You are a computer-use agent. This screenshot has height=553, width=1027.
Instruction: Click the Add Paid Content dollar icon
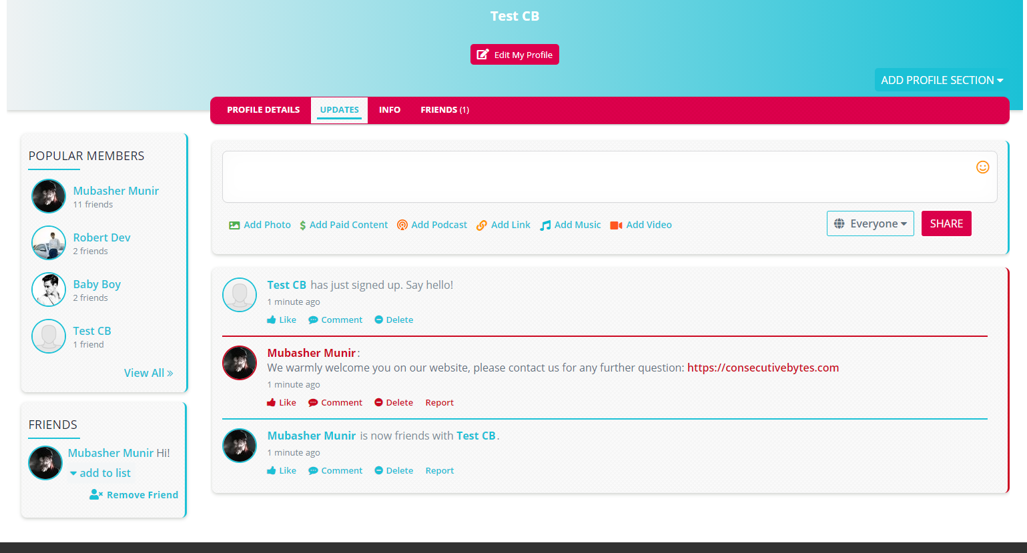tap(302, 225)
